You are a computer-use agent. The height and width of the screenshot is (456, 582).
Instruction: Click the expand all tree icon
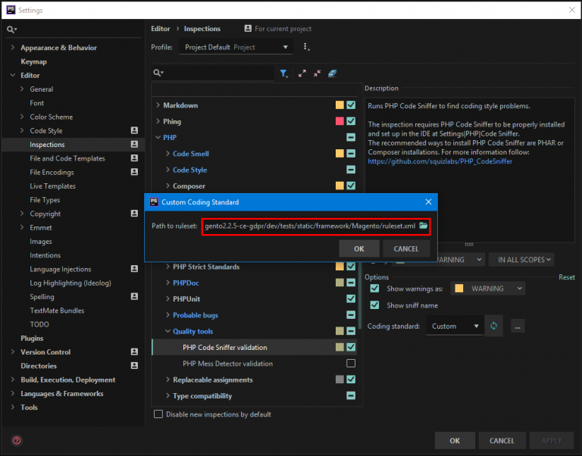coord(302,73)
